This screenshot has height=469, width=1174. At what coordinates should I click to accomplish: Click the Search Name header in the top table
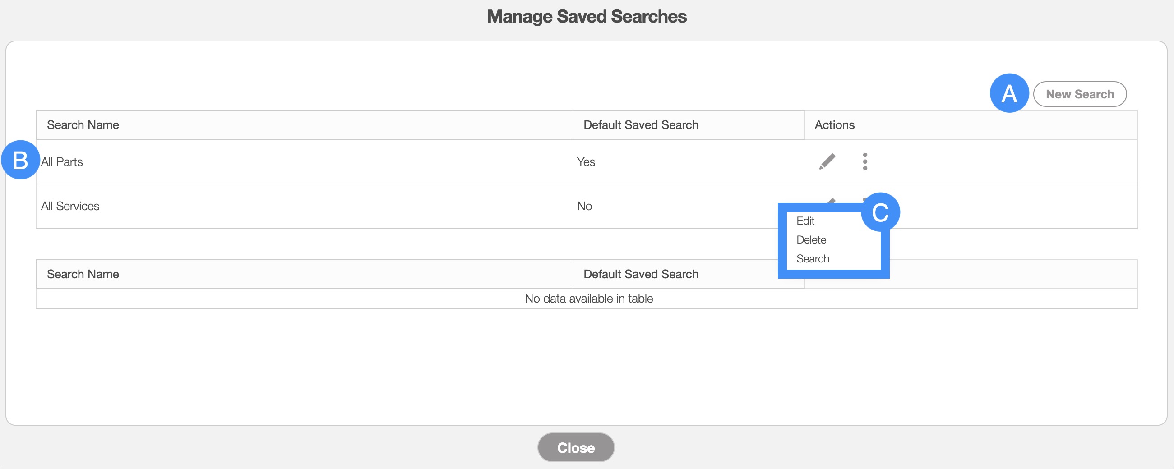click(83, 125)
